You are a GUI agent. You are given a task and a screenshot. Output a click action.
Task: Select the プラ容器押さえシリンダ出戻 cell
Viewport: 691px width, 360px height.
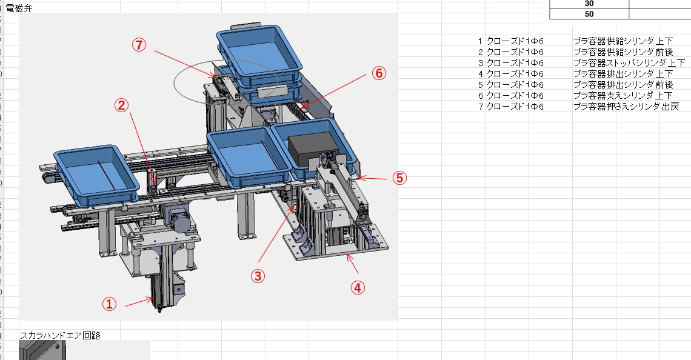pos(626,107)
